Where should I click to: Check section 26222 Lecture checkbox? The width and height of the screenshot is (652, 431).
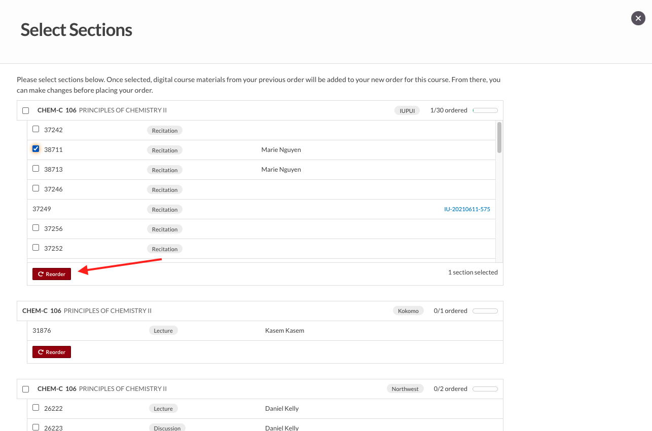(x=36, y=408)
